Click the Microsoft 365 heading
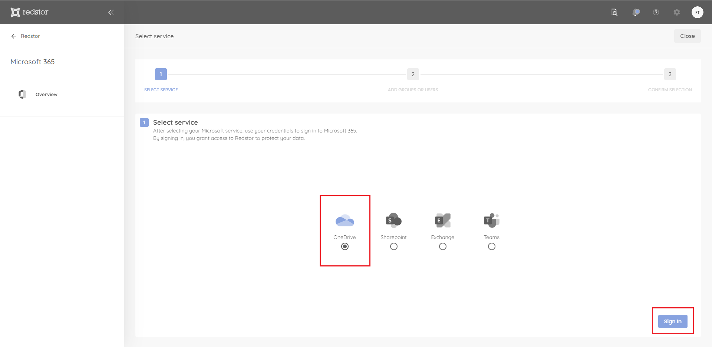This screenshot has width=712, height=347. (x=33, y=62)
